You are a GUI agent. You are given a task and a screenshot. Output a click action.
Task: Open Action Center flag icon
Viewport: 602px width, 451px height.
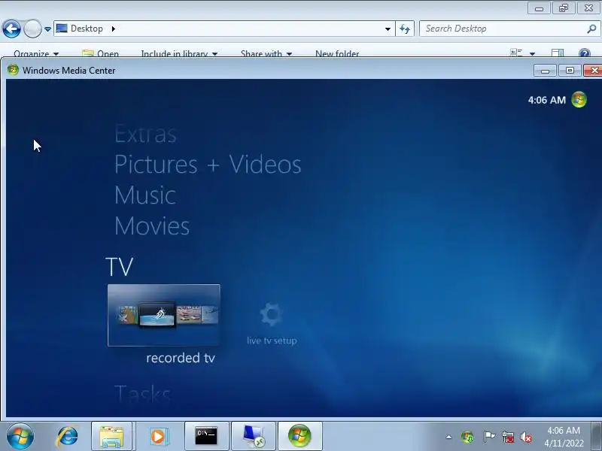(488, 437)
